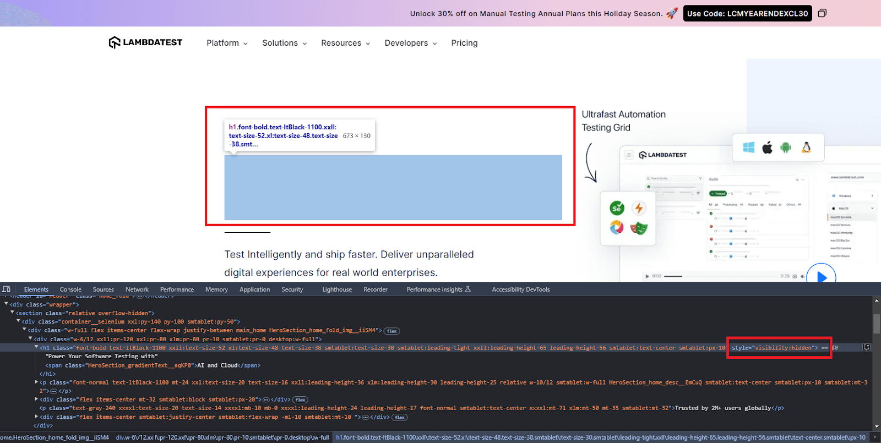881x443 pixels.
Task: Switch to the Elements tab
Action: (x=36, y=289)
